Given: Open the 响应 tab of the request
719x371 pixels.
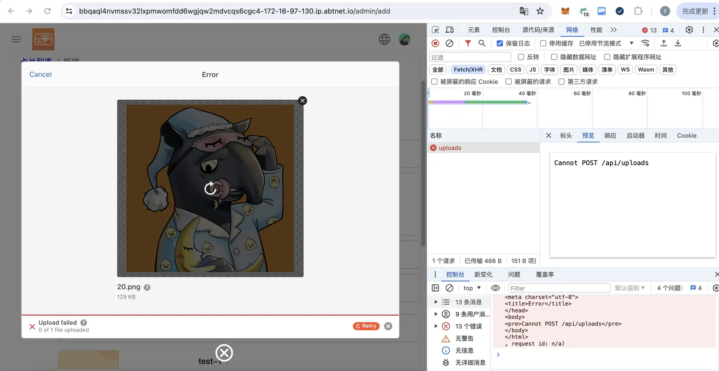Looking at the screenshot, I should click(610, 136).
